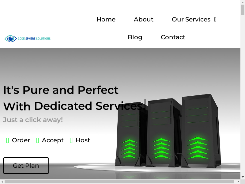
Task: Open the Our Services menu
Action: click(191, 19)
